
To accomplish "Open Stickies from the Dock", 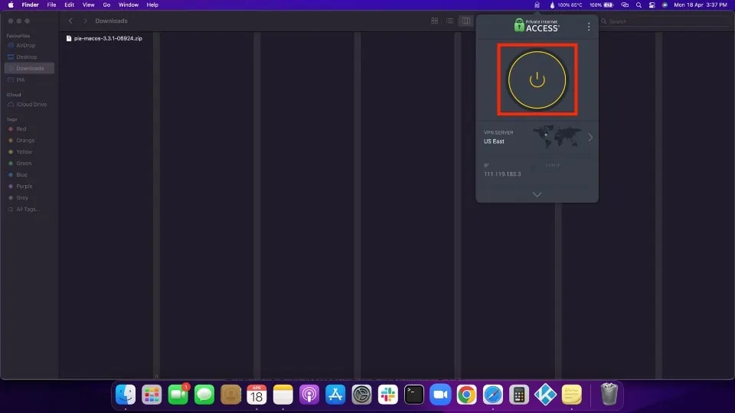I will [x=571, y=395].
